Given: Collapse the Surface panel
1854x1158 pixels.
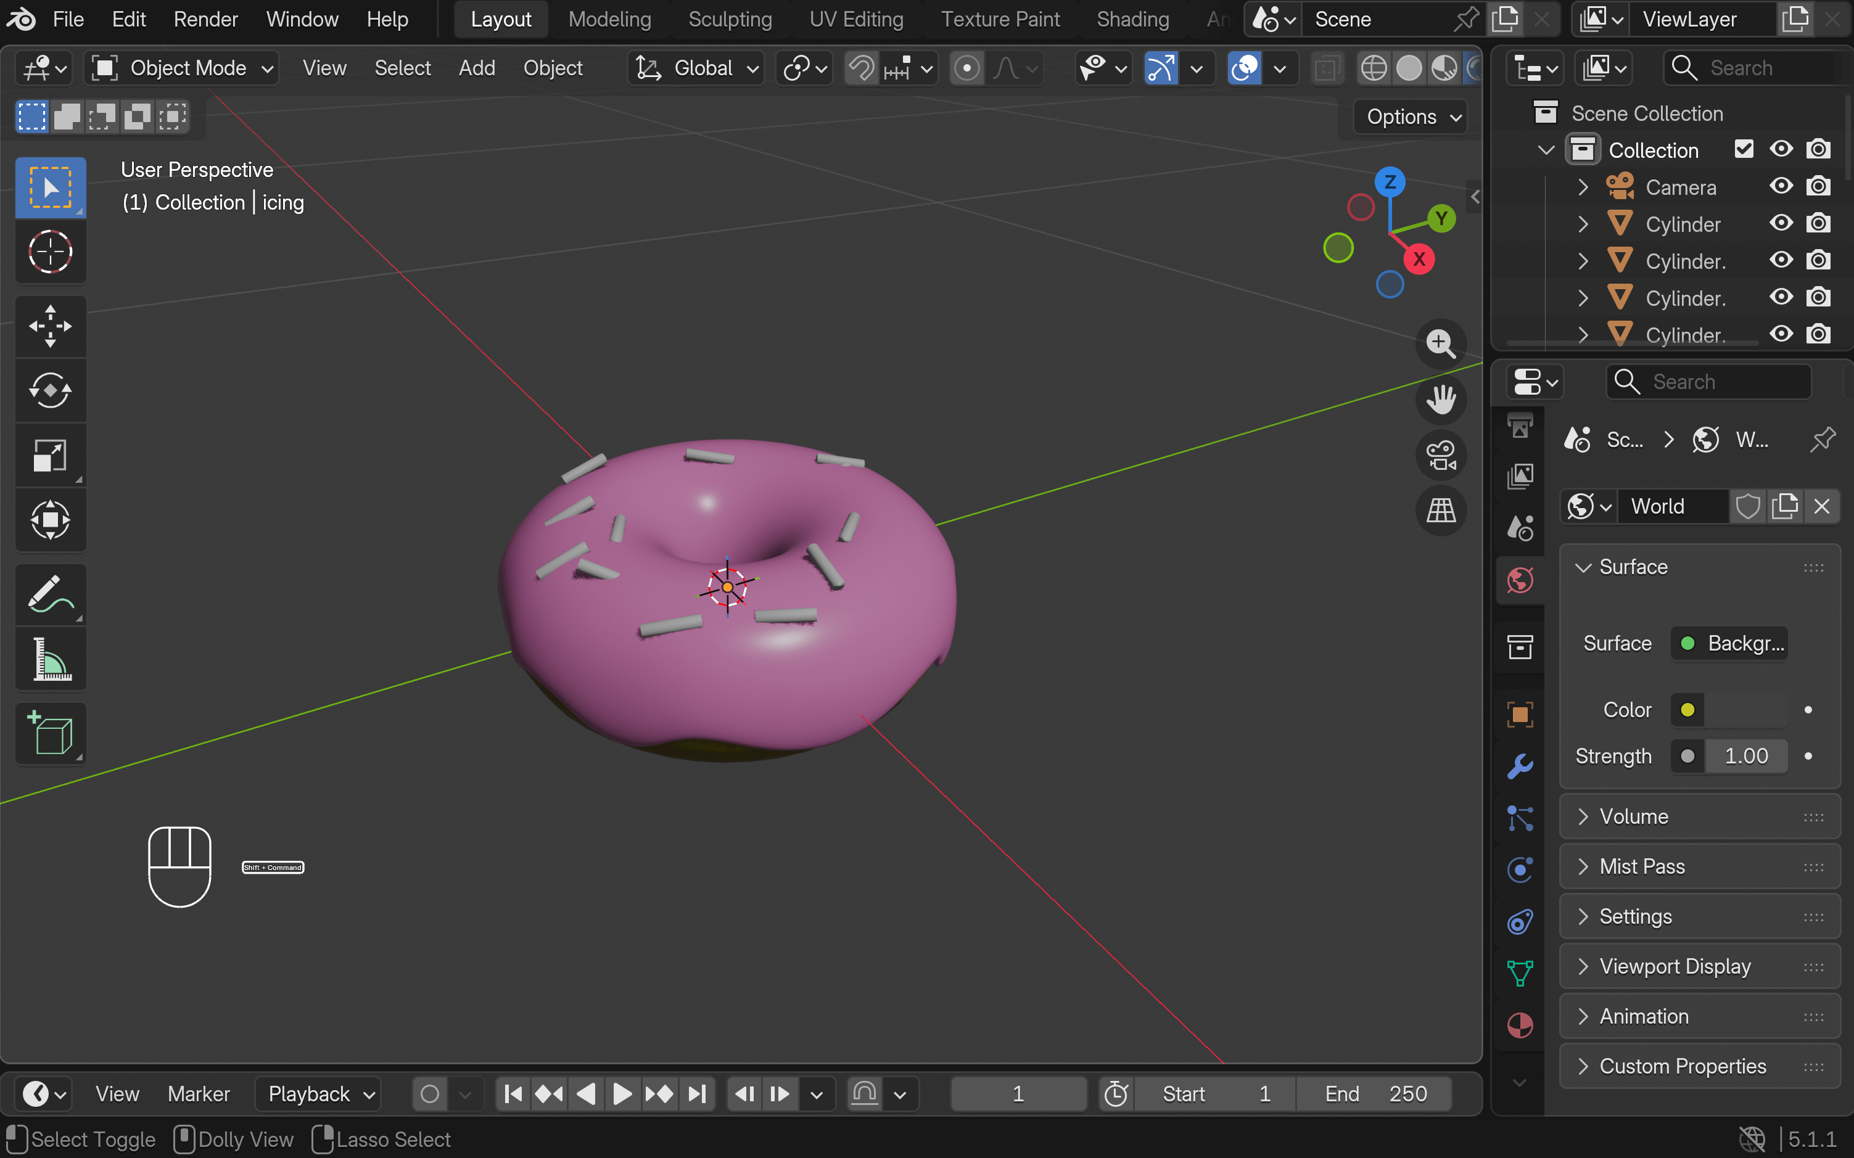Looking at the screenshot, I should click(x=1699, y=567).
